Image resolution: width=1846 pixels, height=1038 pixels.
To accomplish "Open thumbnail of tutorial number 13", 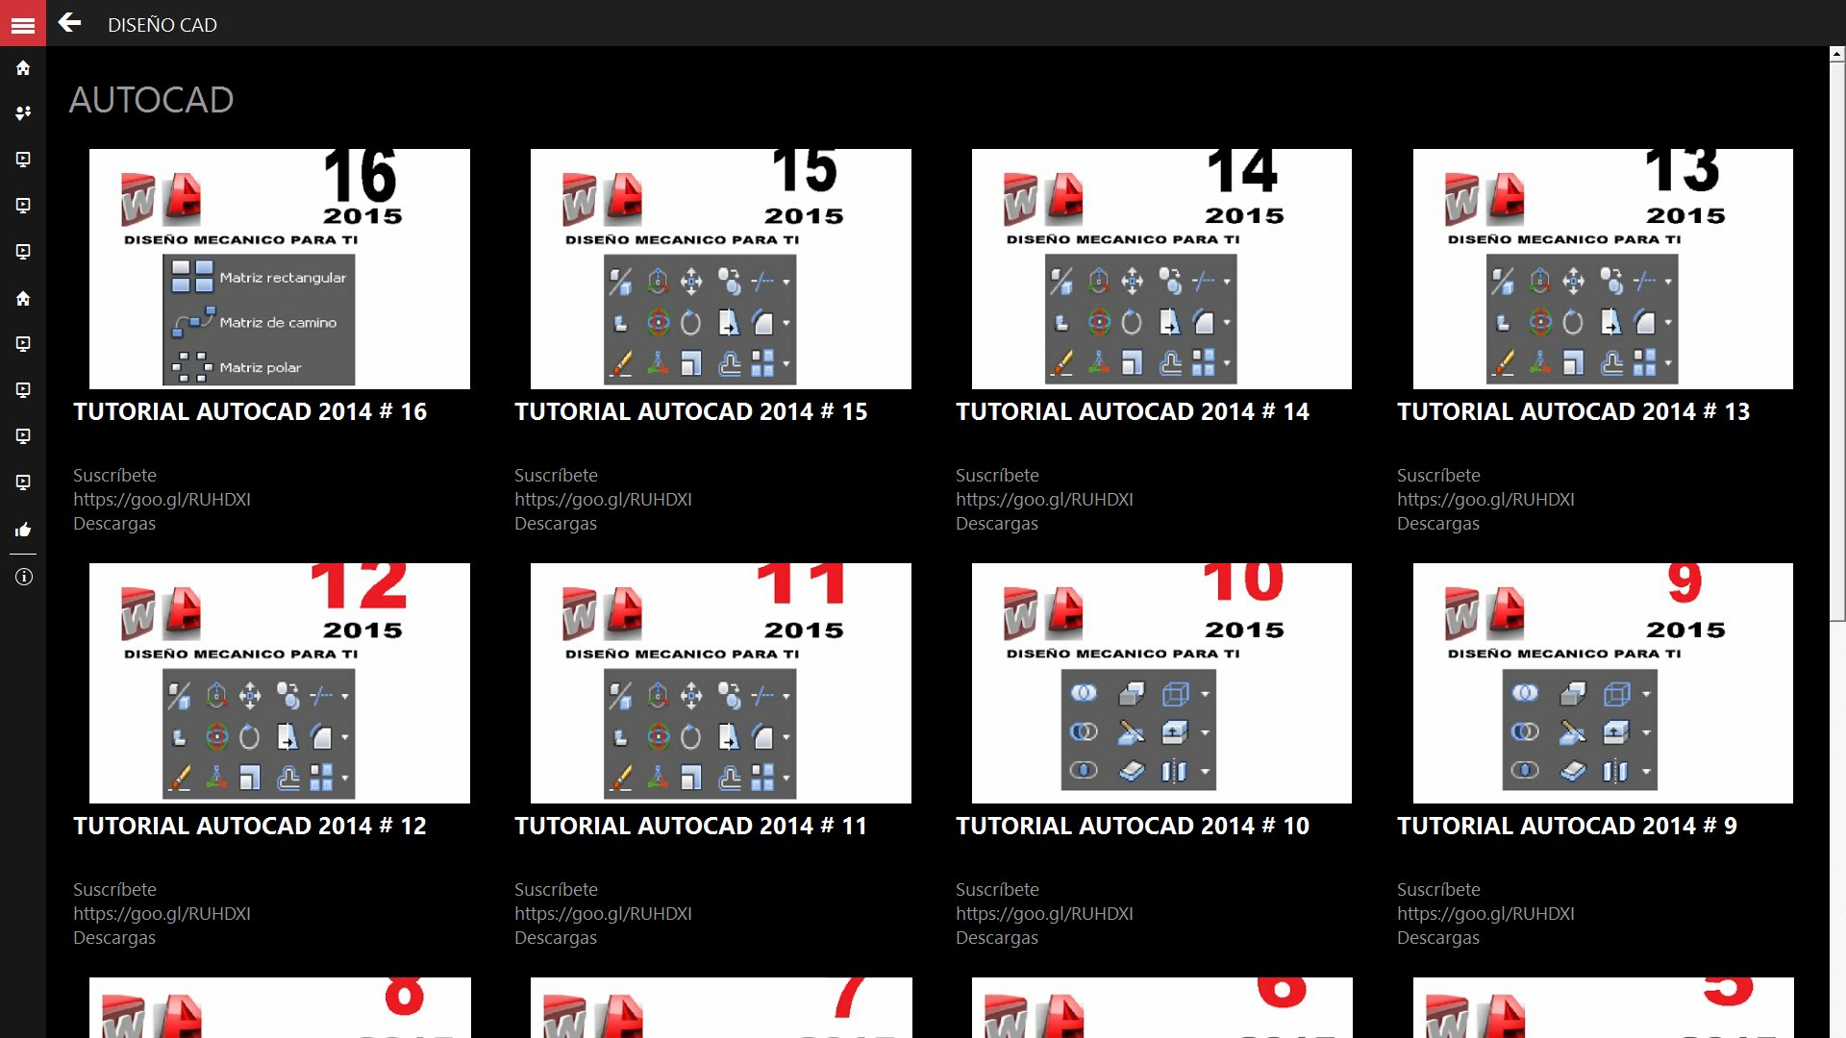I will [1603, 269].
